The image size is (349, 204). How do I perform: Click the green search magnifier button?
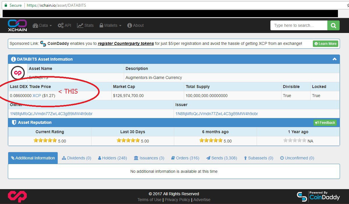click(x=334, y=25)
